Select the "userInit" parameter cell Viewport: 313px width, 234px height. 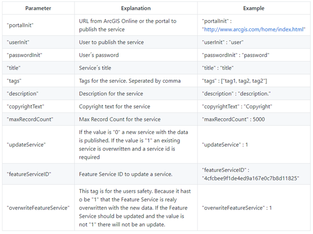19,41
